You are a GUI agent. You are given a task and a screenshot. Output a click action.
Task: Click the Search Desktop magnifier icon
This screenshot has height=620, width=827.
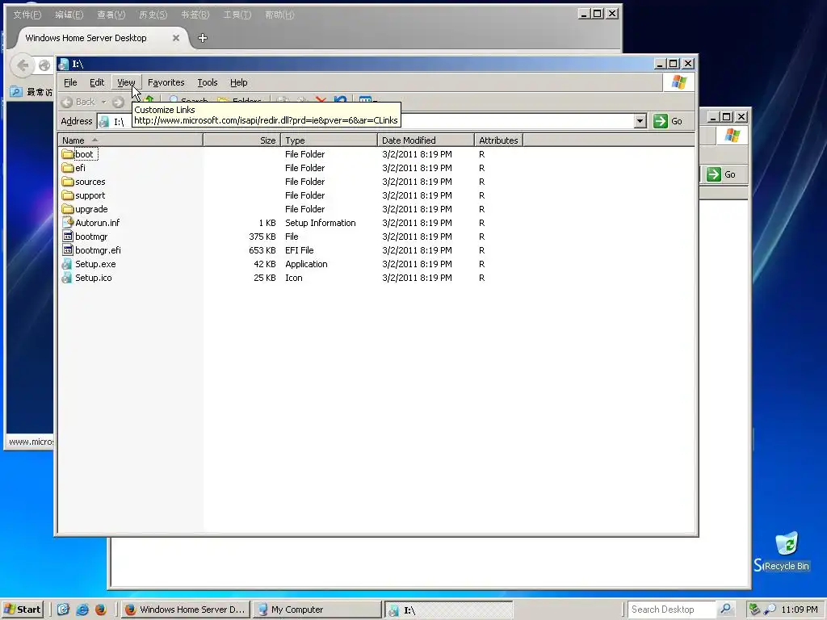click(726, 609)
